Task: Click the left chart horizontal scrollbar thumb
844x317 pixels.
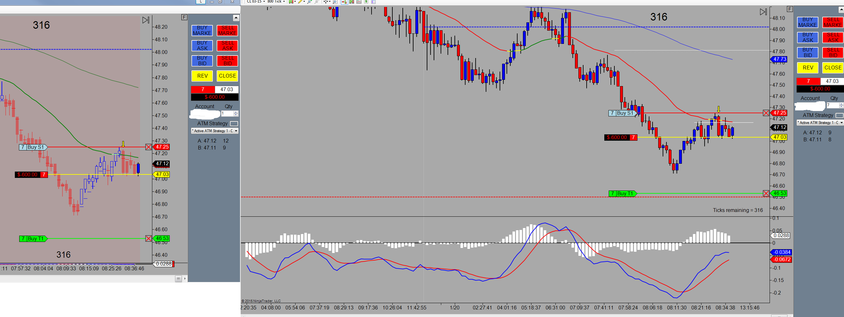Action: click(178, 279)
